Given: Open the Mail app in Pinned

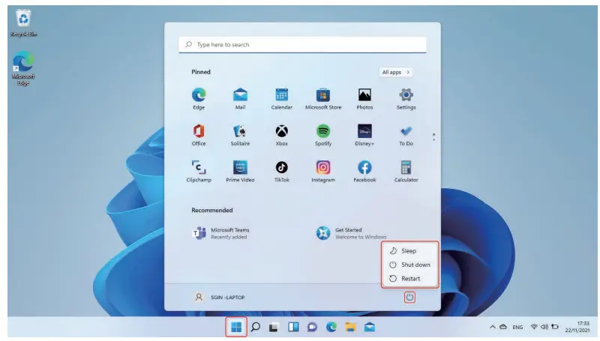Looking at the screenshot, I should [240, 99].
